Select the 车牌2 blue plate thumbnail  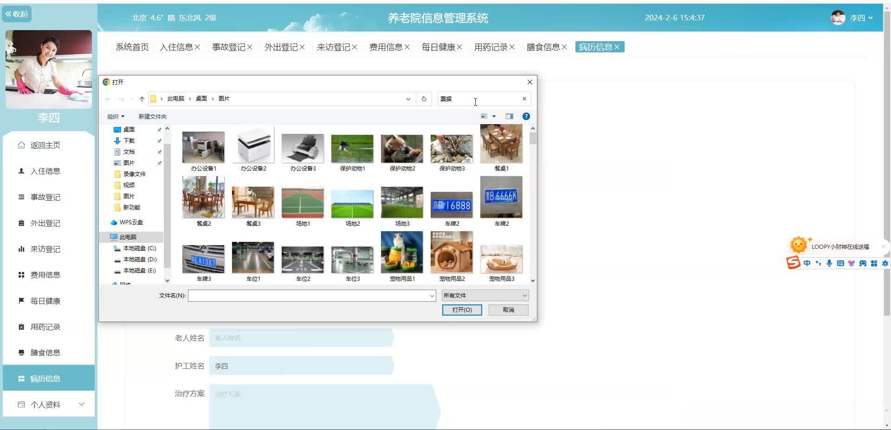pos(501,197)
